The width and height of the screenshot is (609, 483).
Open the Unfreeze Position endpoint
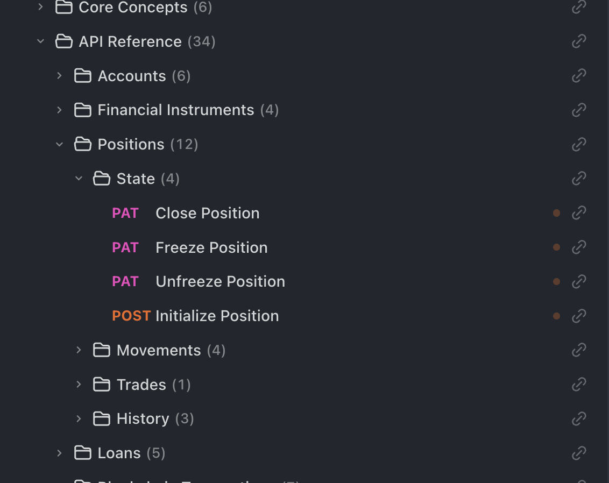click(220, 281)
